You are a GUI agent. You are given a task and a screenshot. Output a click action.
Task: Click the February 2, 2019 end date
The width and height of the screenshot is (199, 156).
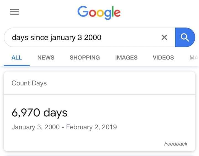(91, 127)
